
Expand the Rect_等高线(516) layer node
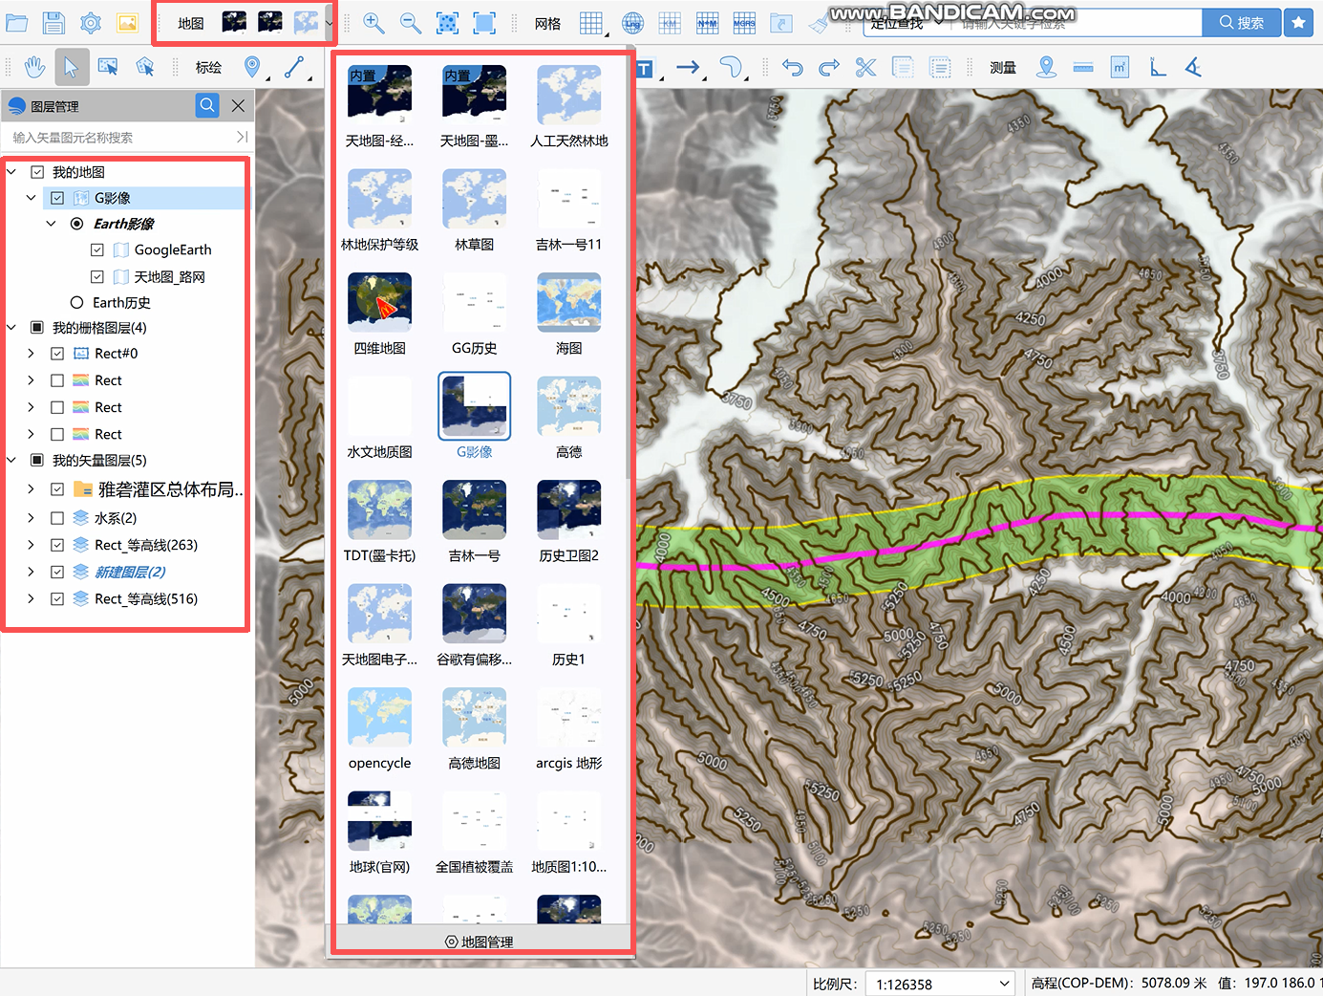32,598
